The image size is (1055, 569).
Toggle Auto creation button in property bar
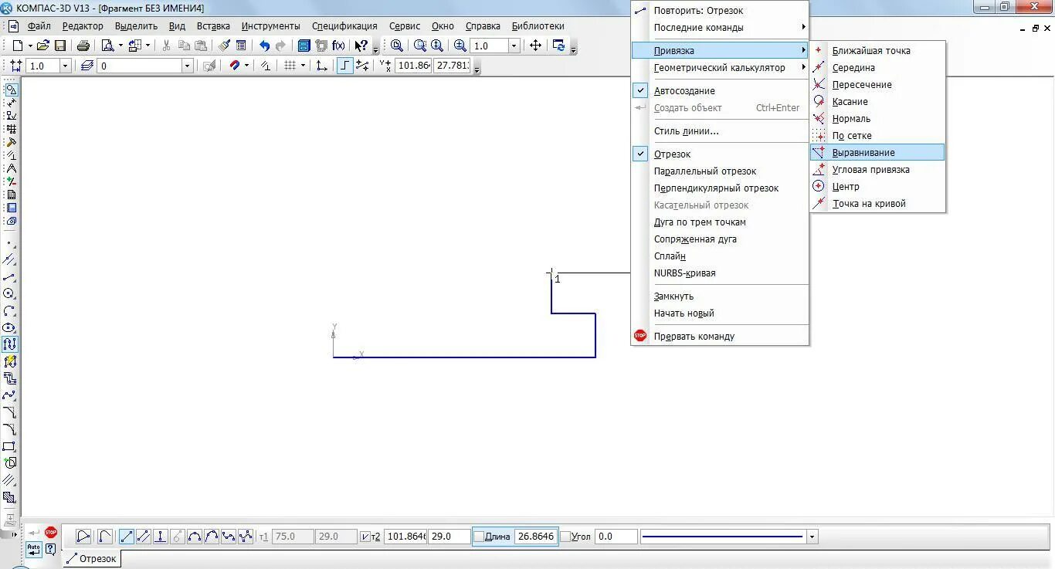pyautogui.click(x=33, y=549)
